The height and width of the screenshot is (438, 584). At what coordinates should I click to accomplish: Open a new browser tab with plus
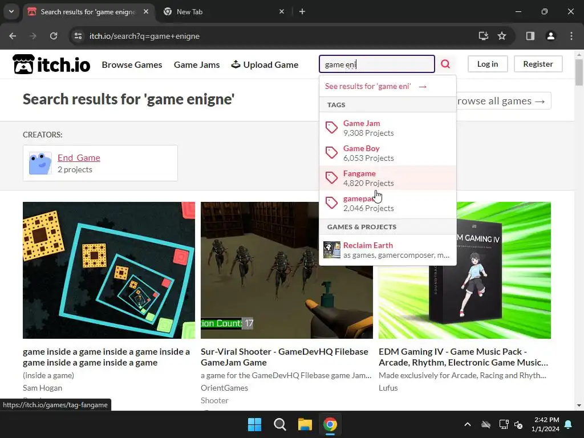point(302,11)
